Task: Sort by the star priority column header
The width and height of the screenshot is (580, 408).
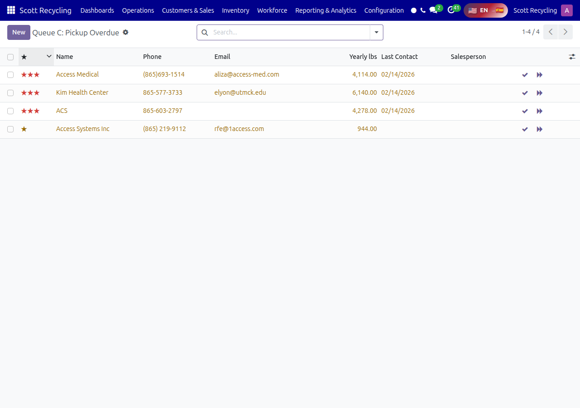Action: [x=36, y=57]
